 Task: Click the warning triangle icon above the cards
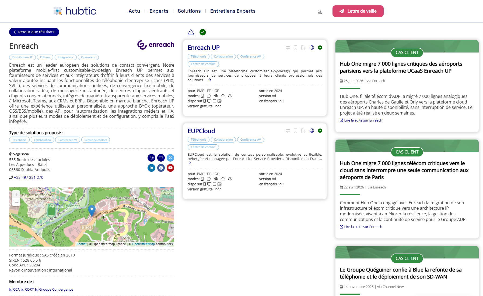coord(191,32)
